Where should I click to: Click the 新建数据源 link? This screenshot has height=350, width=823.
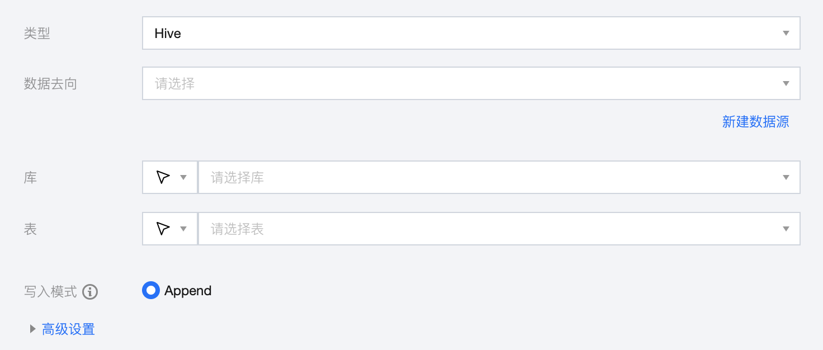(x=755, y=122)
